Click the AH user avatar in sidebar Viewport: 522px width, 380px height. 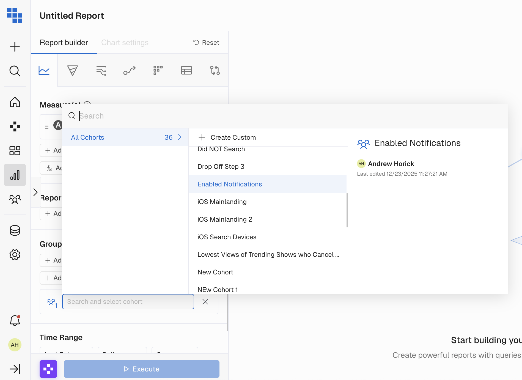click(15, 345)
